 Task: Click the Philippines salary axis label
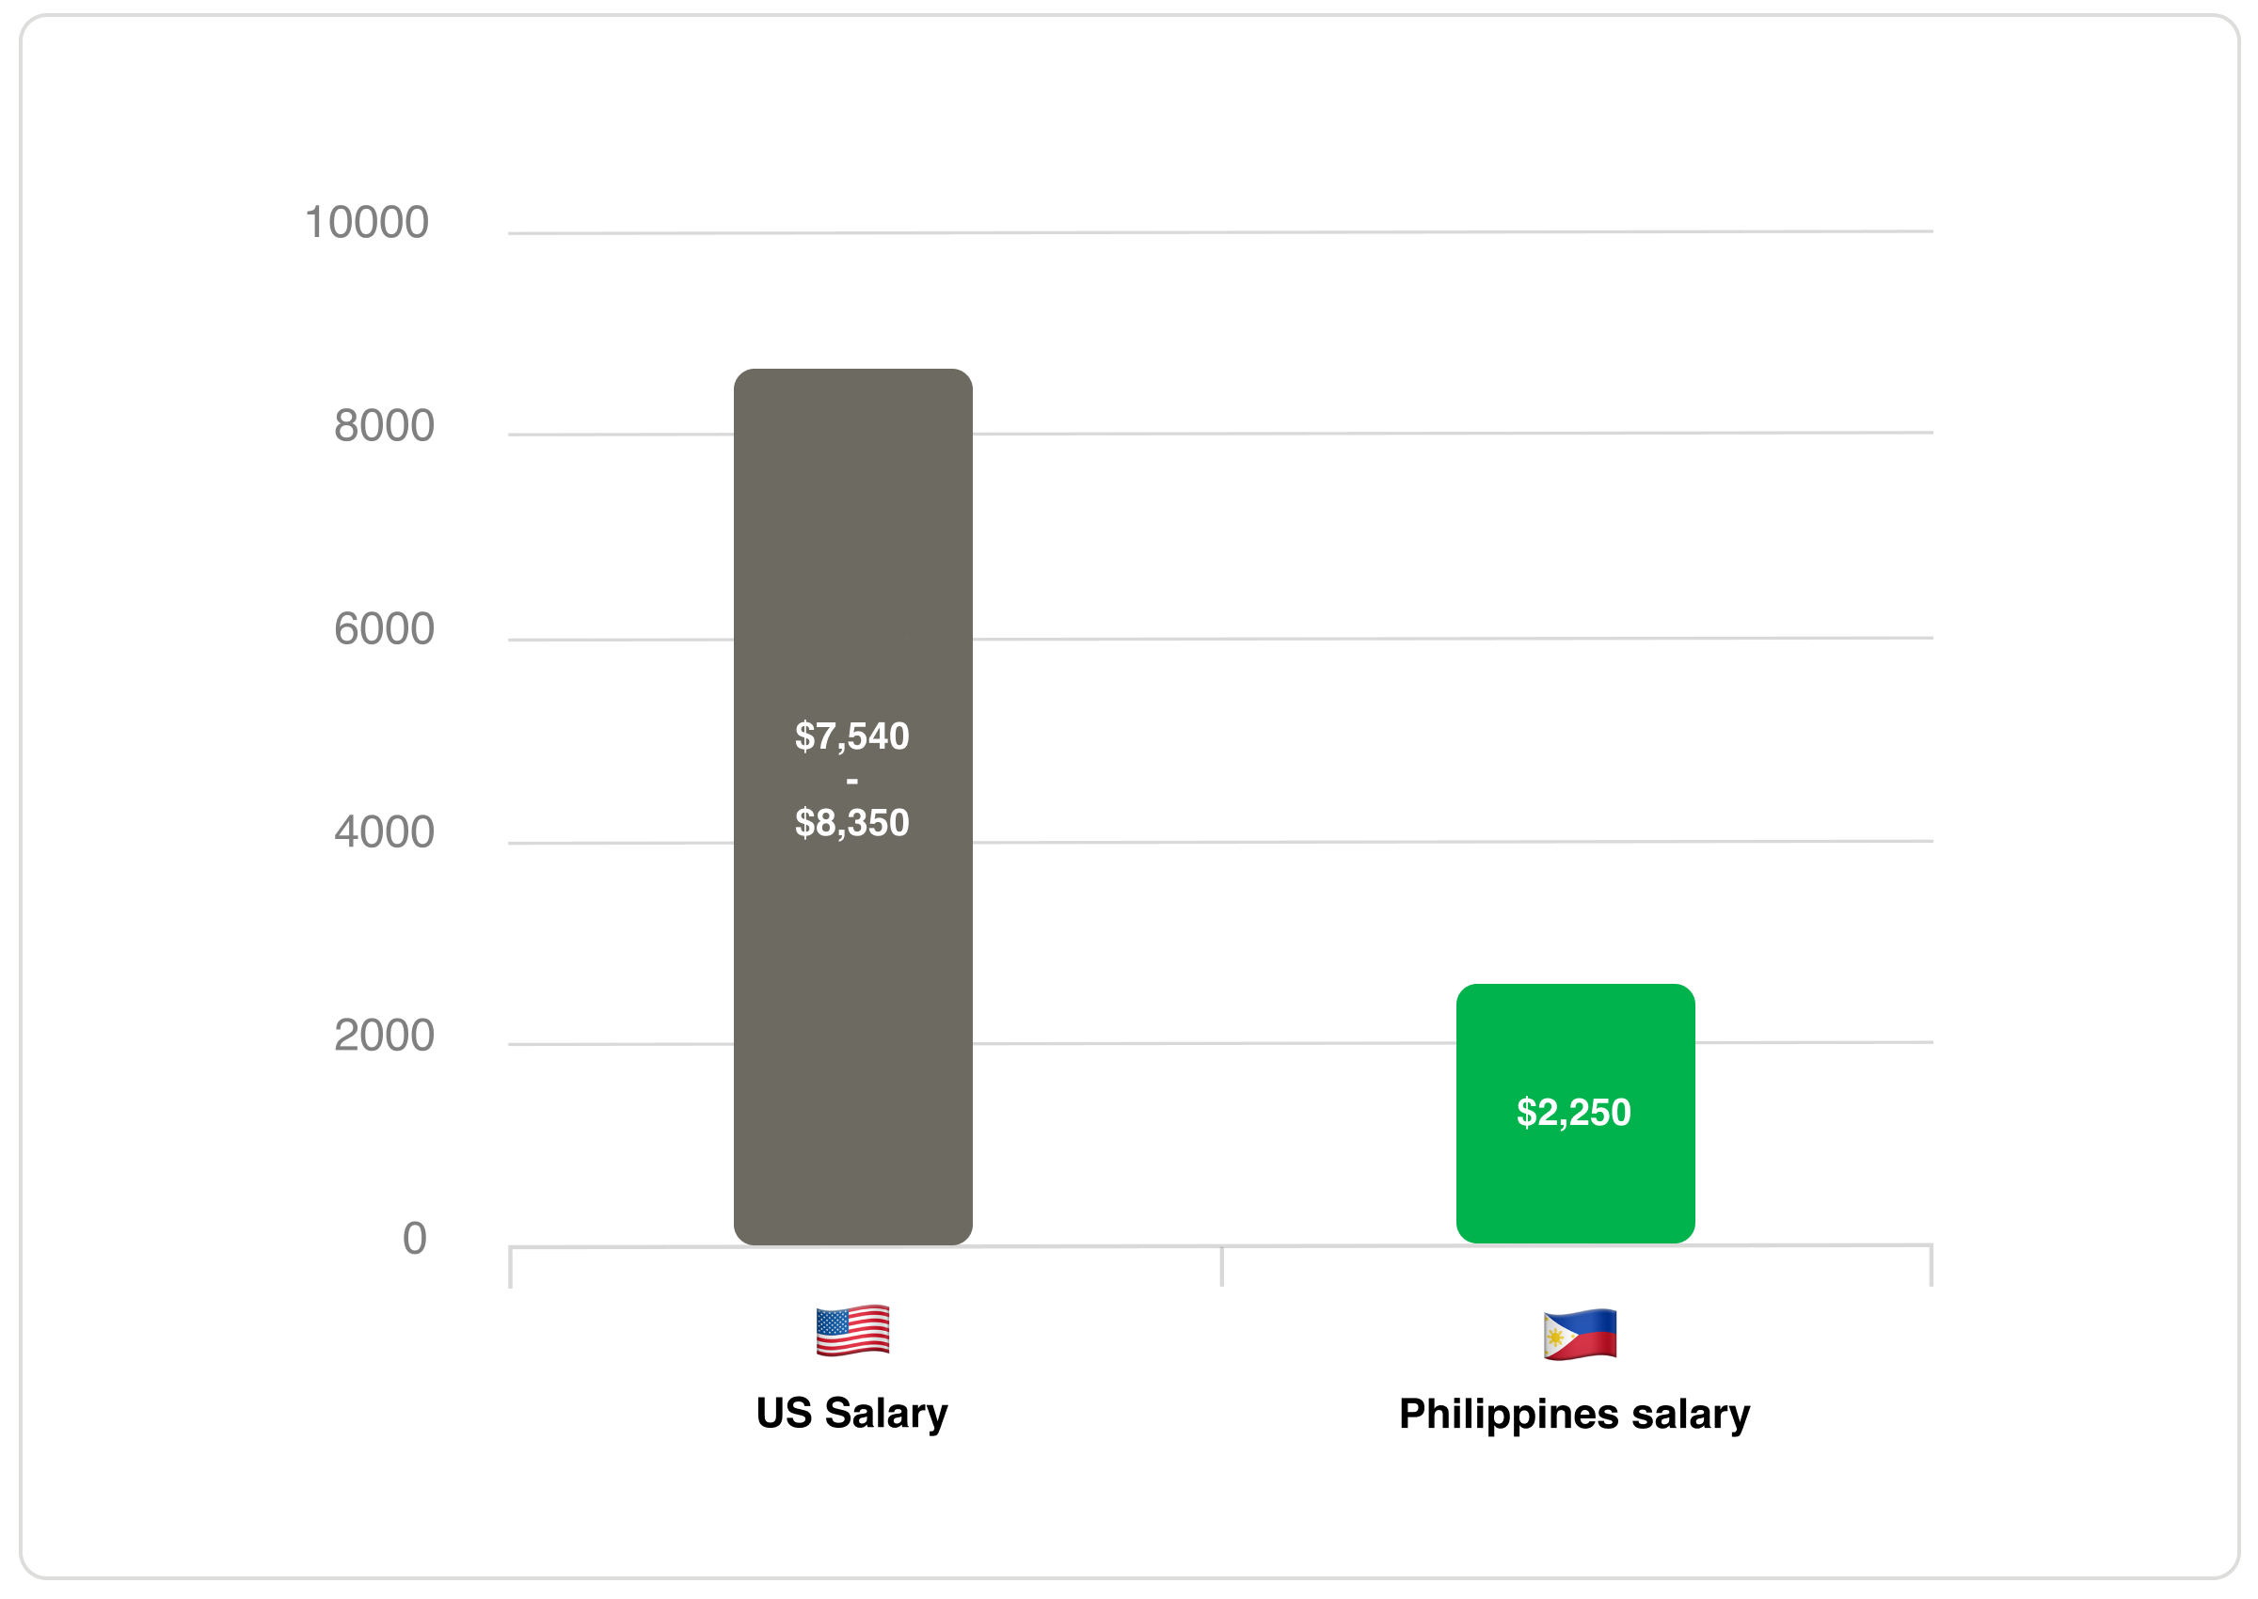pyautogui.click(x=1574, y=1414)
